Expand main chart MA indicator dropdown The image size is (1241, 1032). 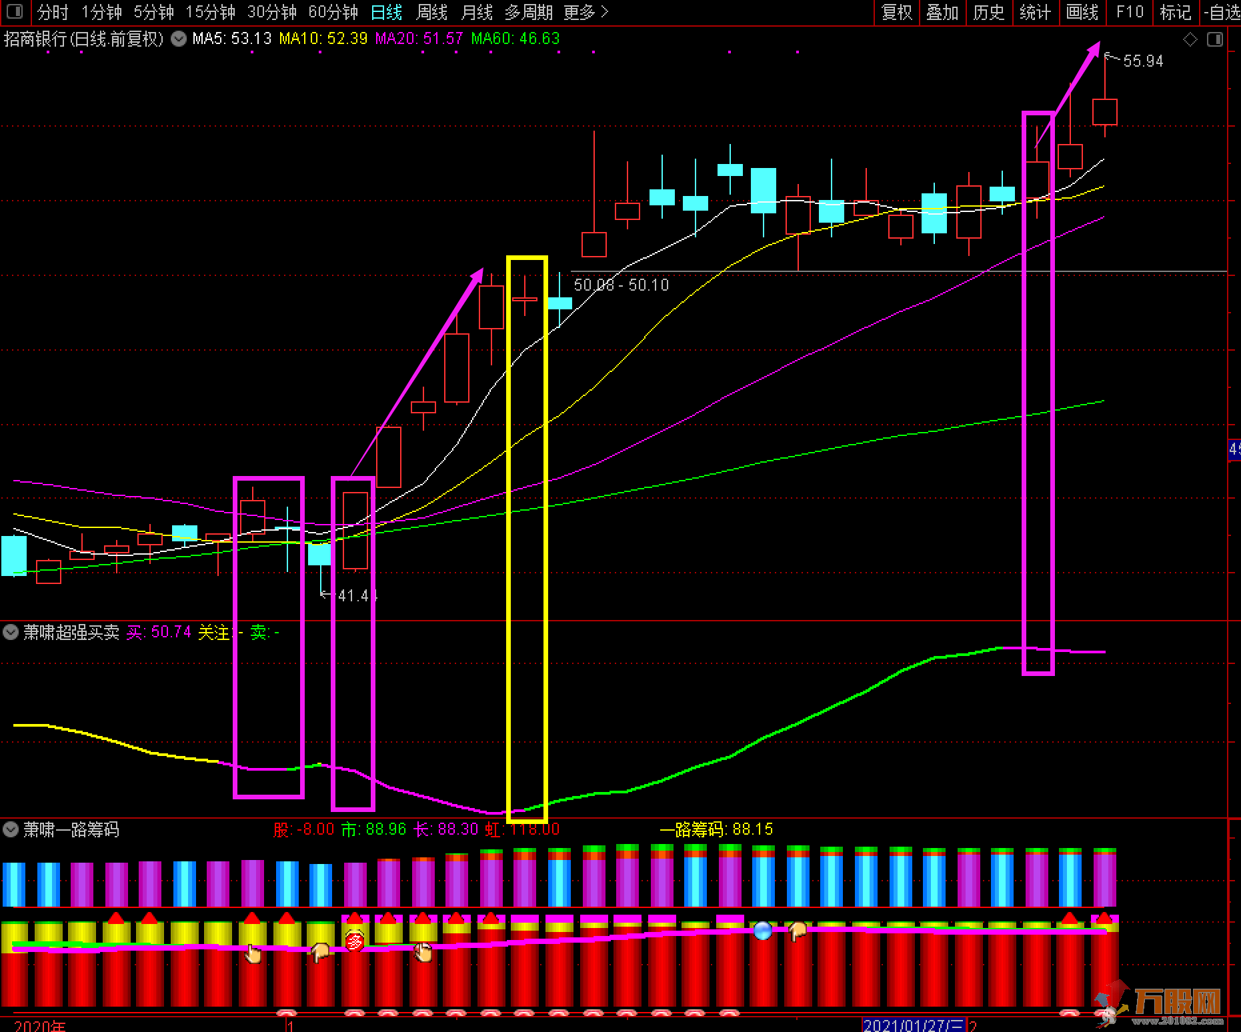point(179,39)
